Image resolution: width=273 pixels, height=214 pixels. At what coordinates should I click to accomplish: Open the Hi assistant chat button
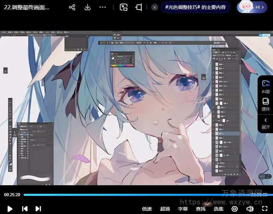(x=252, y=7)
